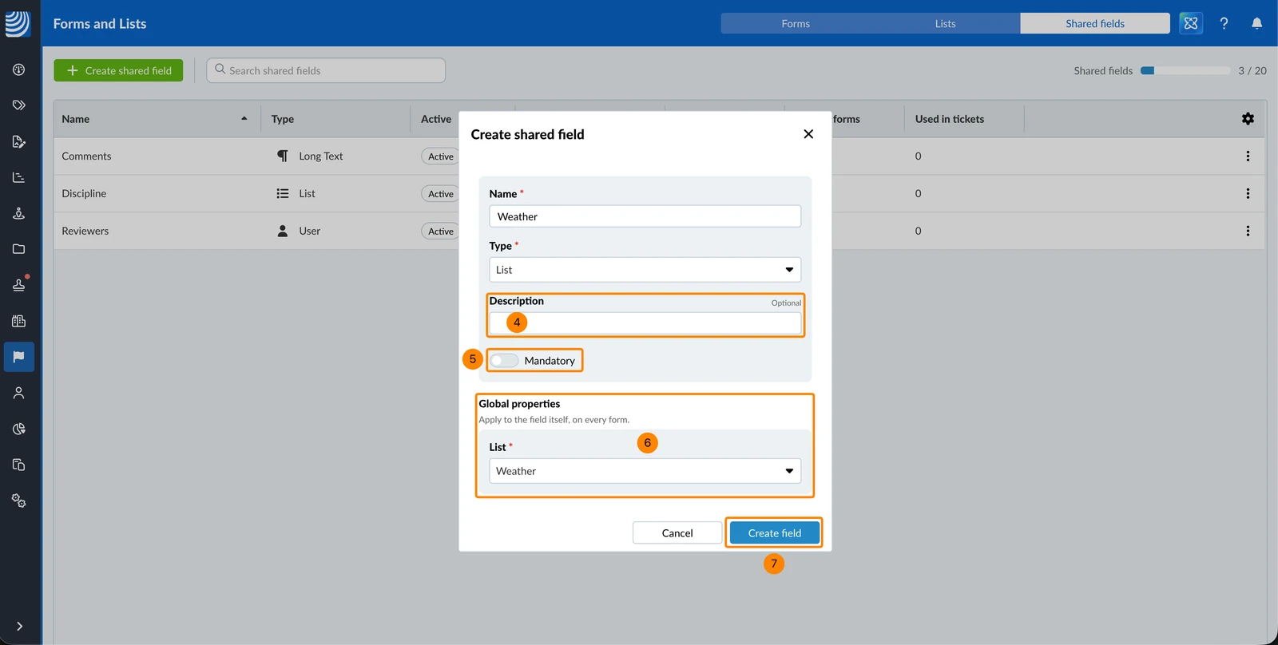
Task: Switch to the Lists tab
Action: [x=946, y=24]
